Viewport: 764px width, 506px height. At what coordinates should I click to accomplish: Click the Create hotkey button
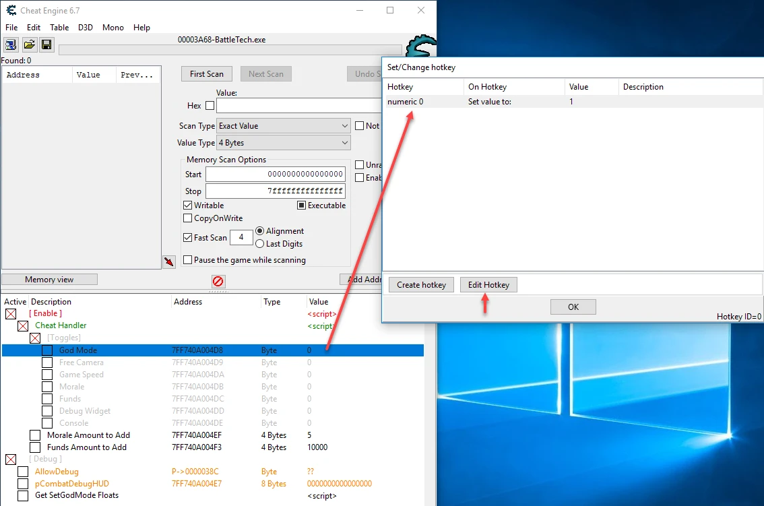click(421, 285)
